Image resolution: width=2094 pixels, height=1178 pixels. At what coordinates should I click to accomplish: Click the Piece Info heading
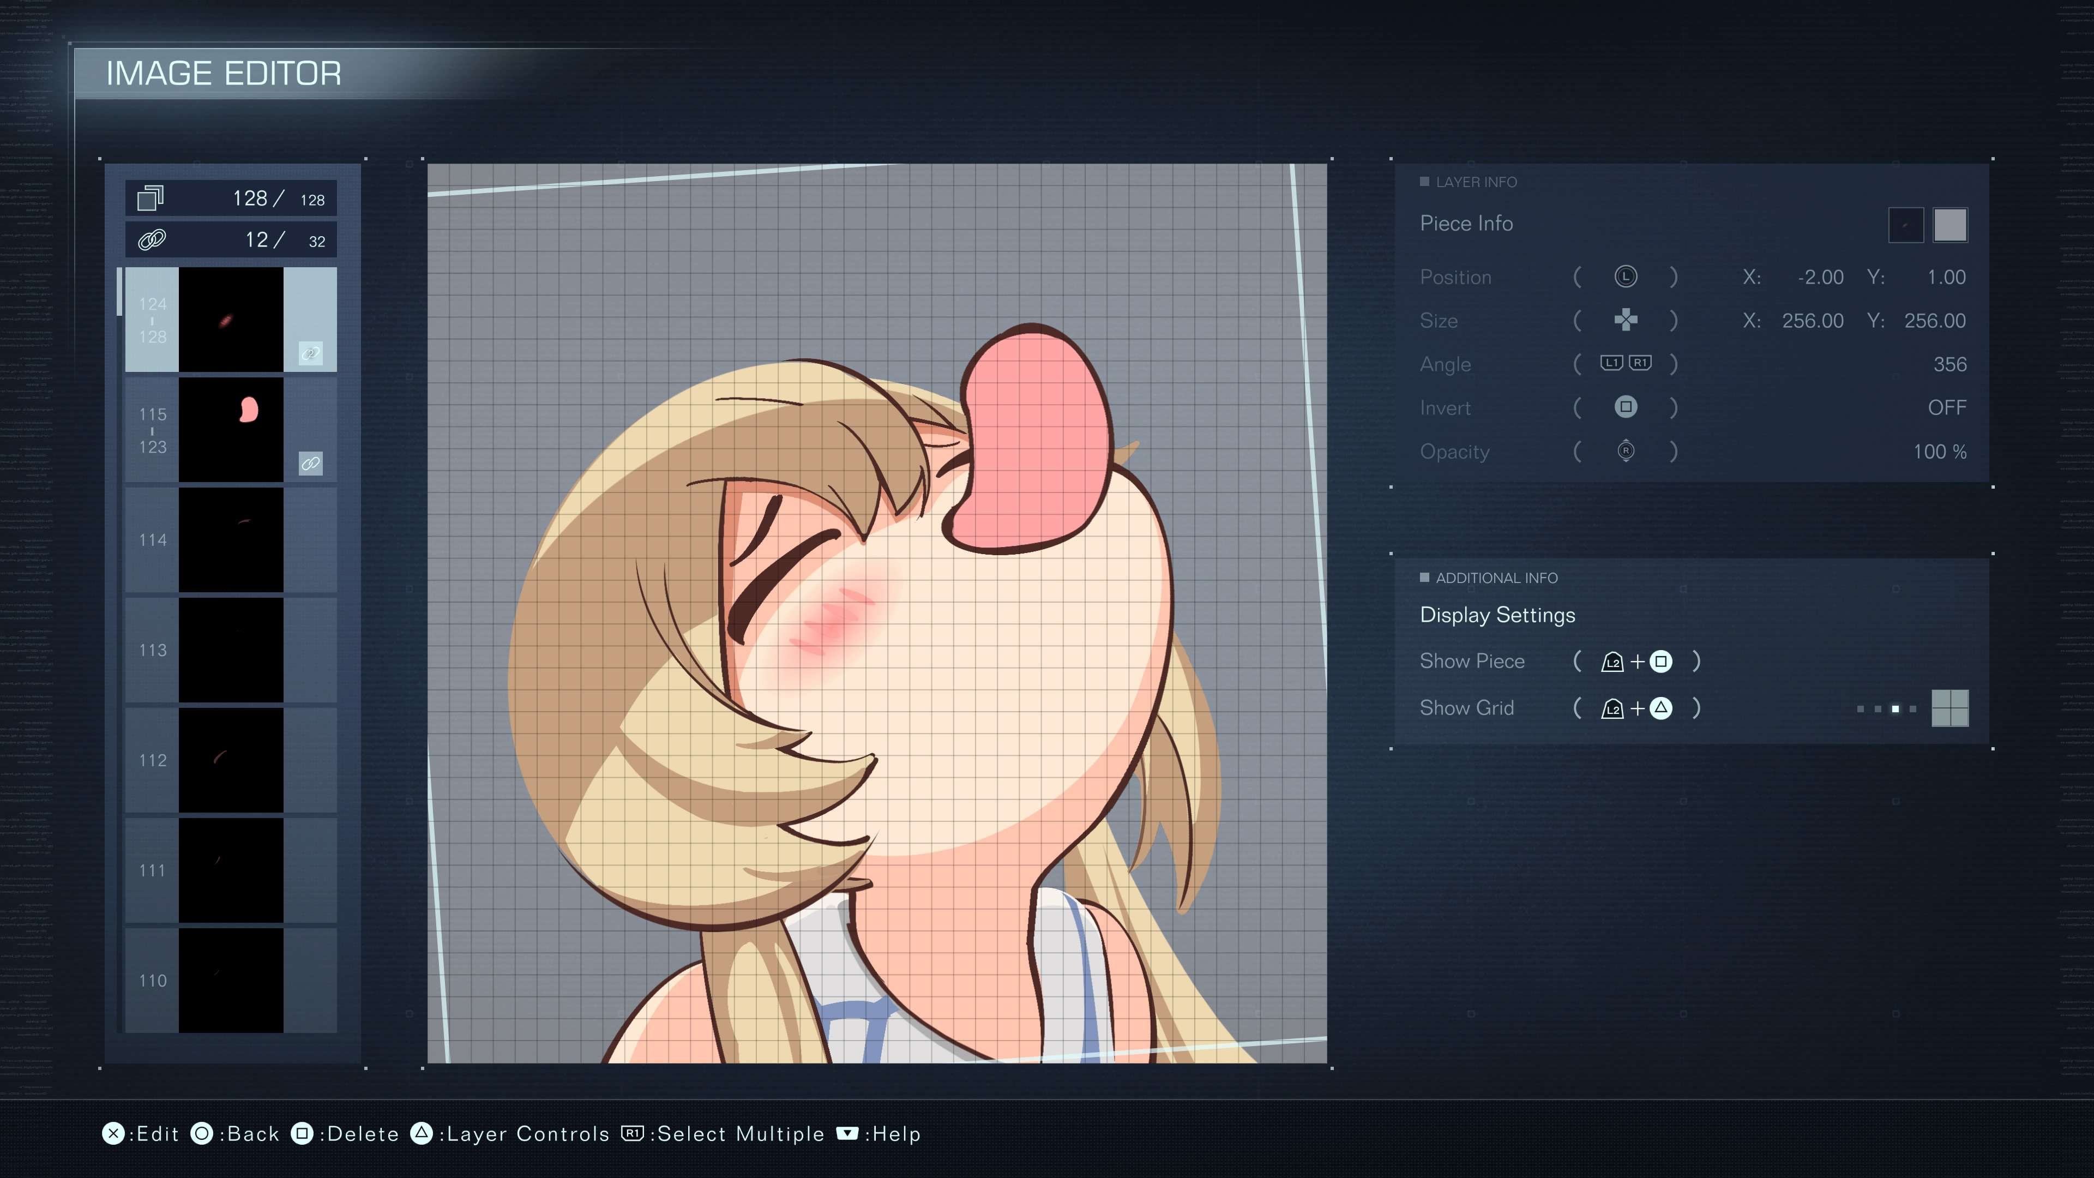[1466, 224]
